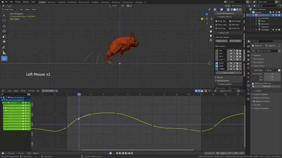The width and height of the screenshot is (282, 158).
Task: Toggle visibility eye of ROOT bone layer
Action: click(217, 63)
